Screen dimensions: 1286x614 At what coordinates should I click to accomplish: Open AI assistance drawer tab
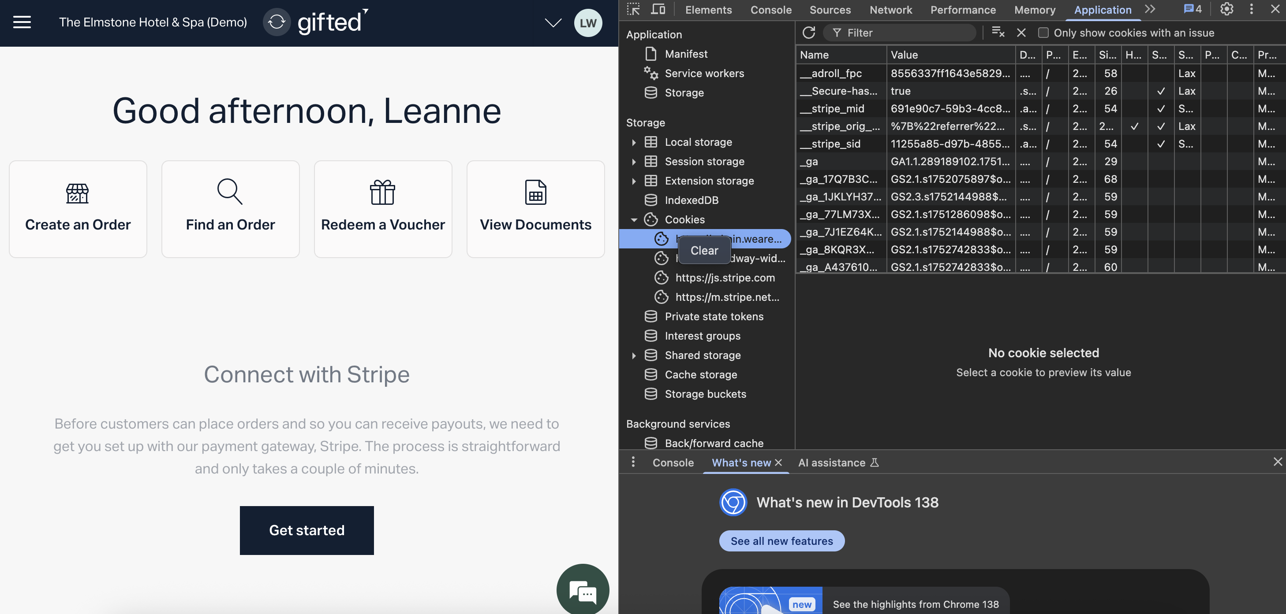(x=838, y=463)
